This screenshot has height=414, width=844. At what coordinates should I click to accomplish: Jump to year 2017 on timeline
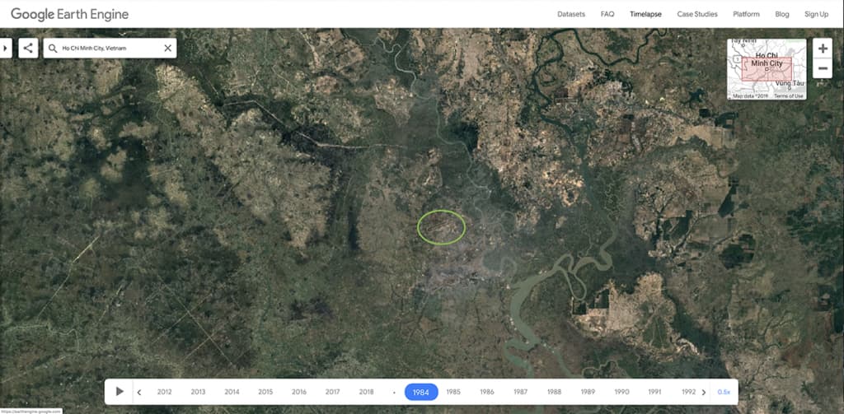pyautogui.click(x=333, y=392)
